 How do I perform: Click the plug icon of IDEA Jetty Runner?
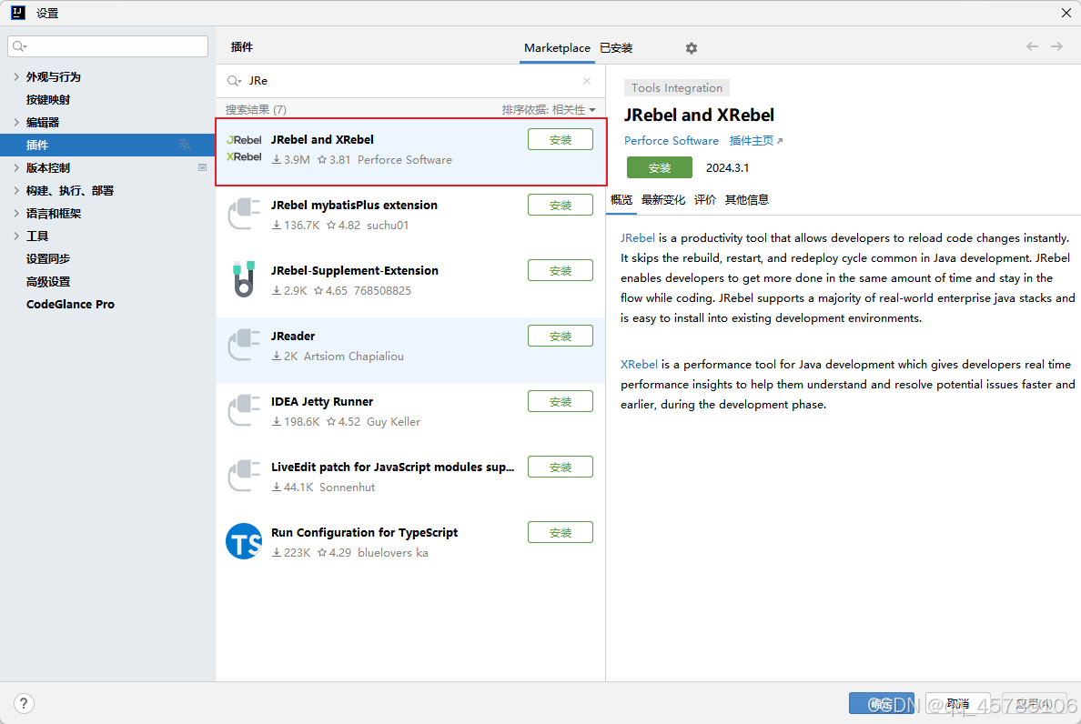[243, 411]
